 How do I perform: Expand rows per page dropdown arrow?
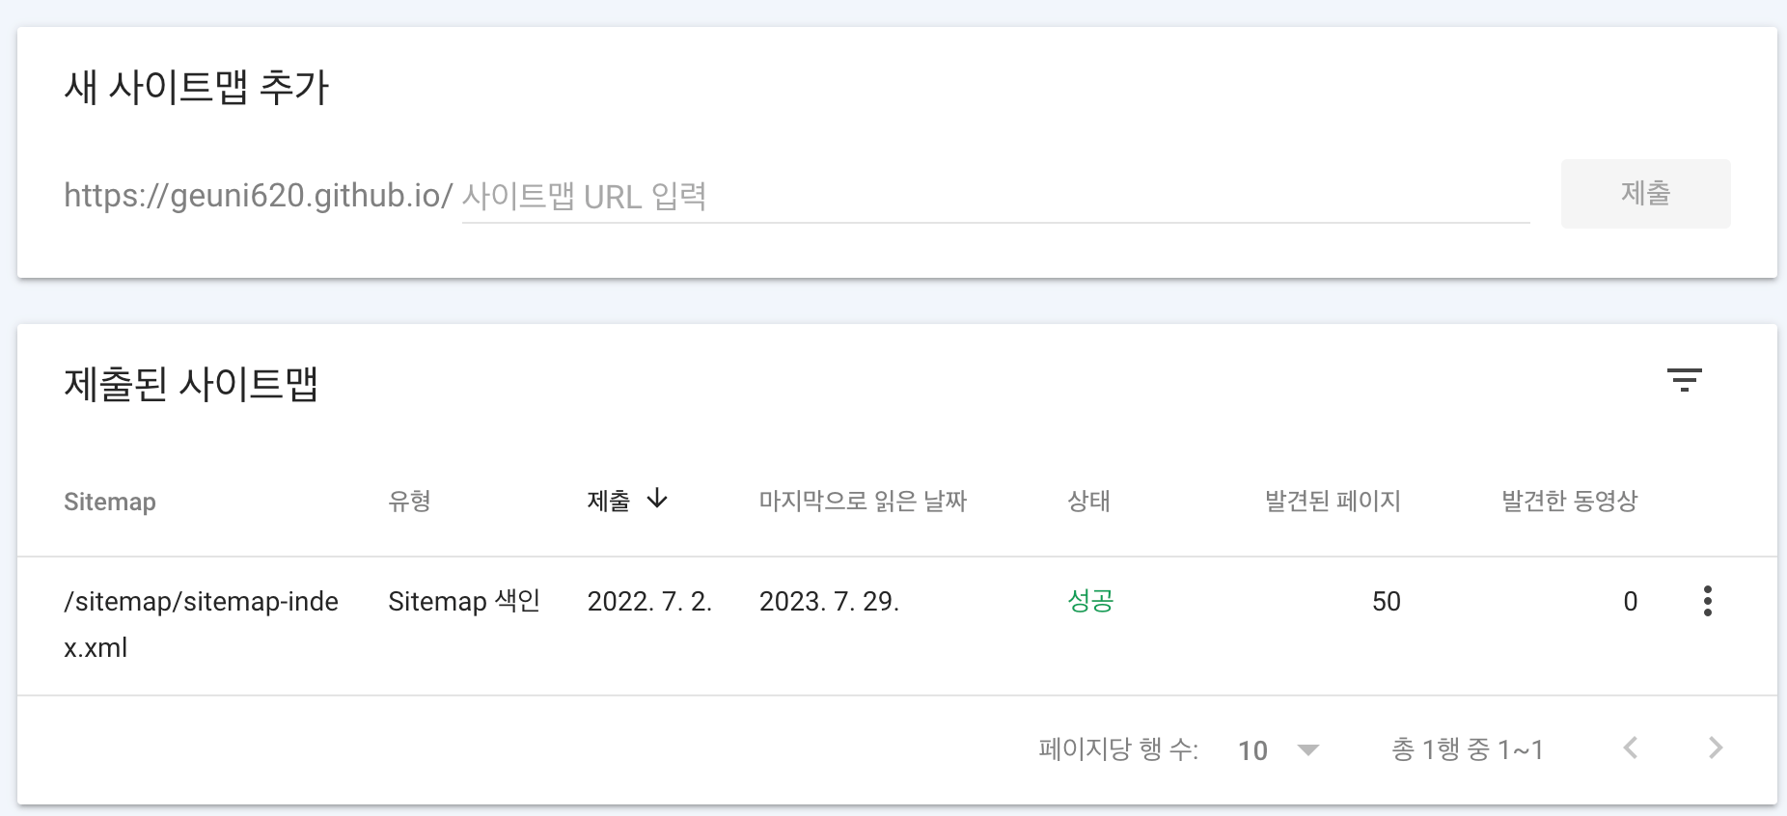(1308, 749)
